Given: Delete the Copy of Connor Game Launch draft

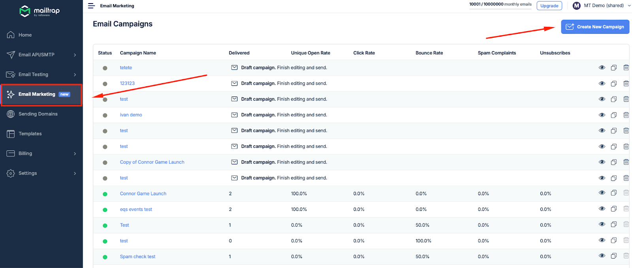Looking at the screenshot, I should (626, 162).
